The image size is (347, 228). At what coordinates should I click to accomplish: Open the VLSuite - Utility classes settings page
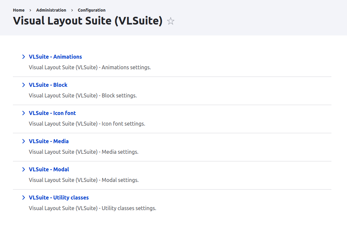click(59, 198)
